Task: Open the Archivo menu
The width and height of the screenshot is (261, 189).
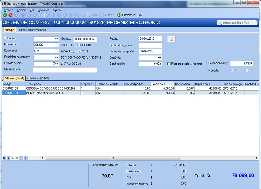Action: [8, 10]
